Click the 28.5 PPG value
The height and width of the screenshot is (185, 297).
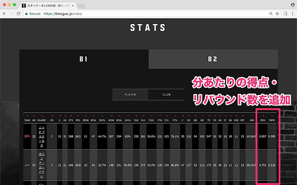tap(78, 136)
